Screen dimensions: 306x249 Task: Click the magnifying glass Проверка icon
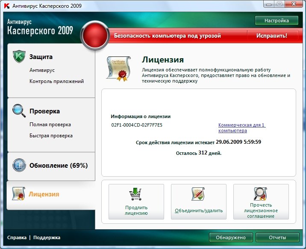pyautogui.click(x=19, y=111)
